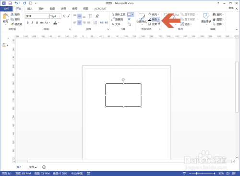Select the Text tool

(x=116, y=24)
